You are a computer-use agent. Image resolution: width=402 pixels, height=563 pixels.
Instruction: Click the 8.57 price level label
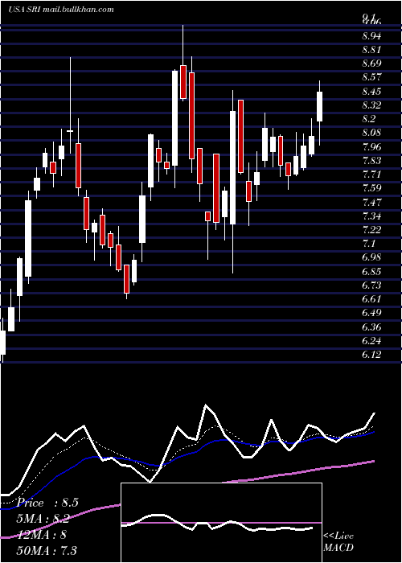tap(371, 77)
